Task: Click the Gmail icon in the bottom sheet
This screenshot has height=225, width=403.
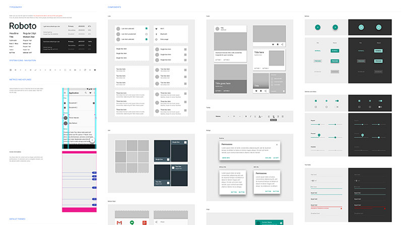Action: tap(119, 222)
